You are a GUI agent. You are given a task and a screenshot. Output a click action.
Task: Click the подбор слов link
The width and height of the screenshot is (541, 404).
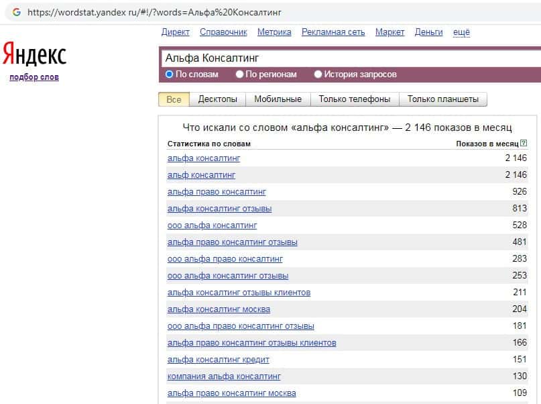pos(34,77)
